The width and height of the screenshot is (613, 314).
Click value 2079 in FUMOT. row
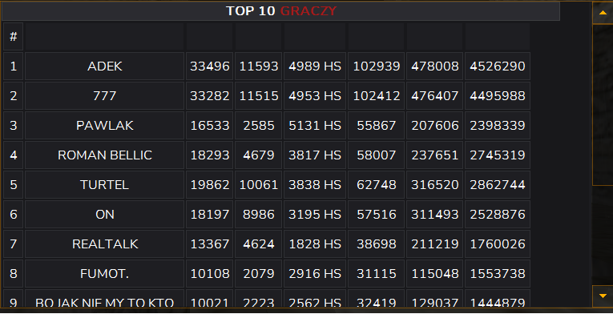point(258,274)
